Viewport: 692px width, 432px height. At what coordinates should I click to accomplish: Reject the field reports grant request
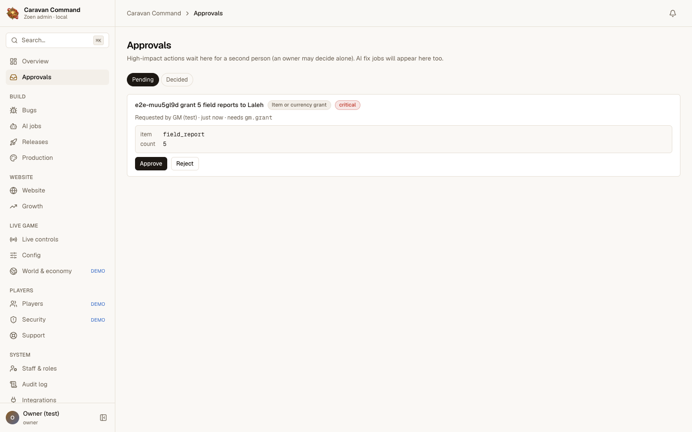pos(185,164)
